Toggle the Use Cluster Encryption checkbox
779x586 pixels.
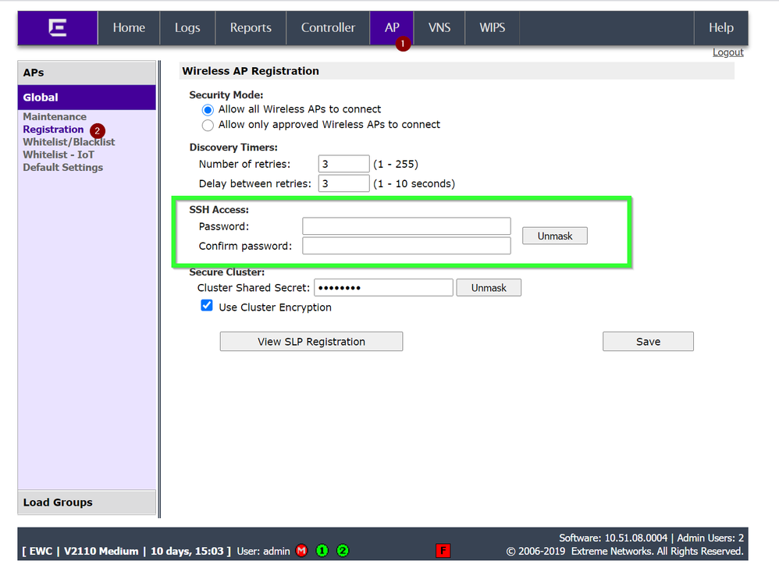tap(207, 307)
